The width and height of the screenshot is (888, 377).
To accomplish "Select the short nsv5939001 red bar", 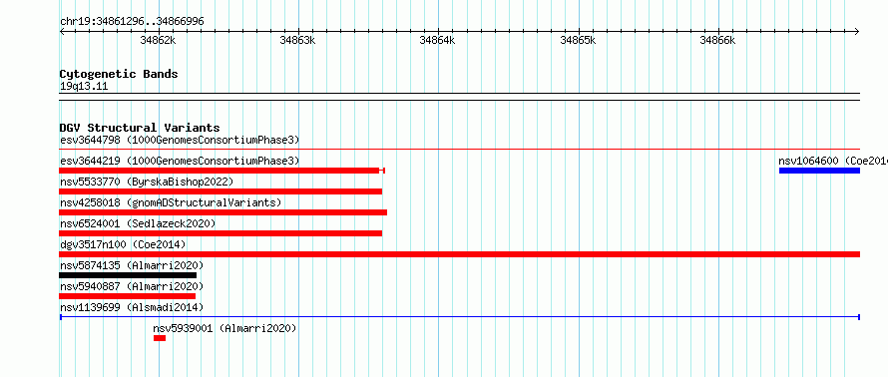I will 160,338.
